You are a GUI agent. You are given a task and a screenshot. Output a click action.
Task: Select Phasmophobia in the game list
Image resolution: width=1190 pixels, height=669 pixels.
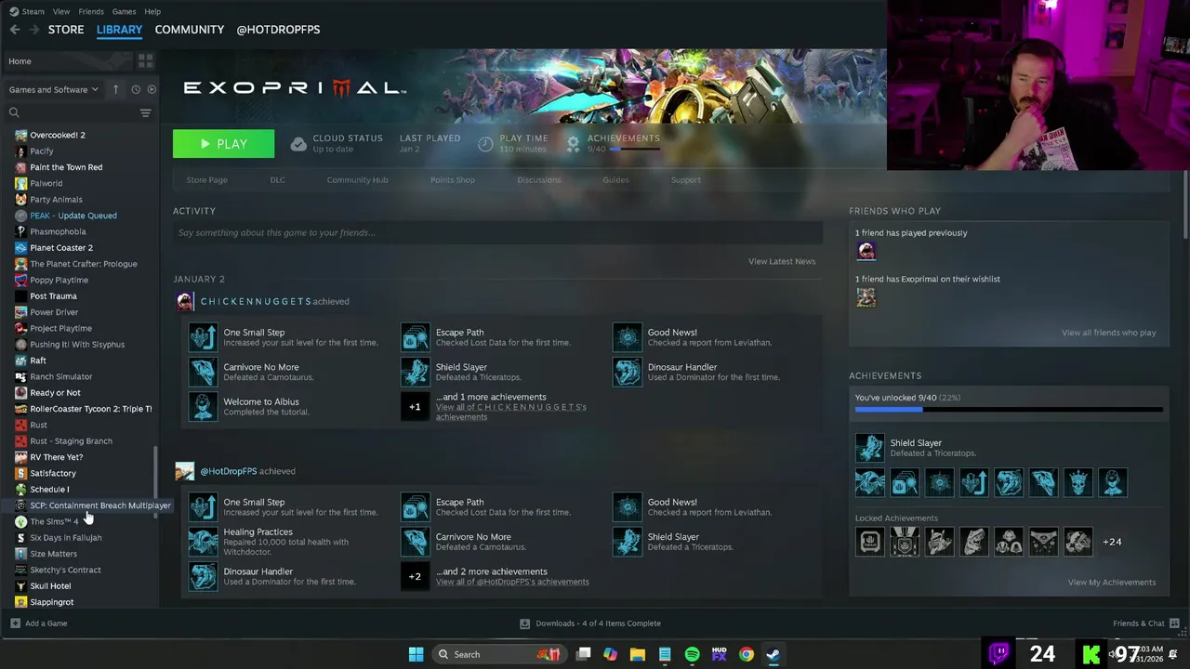58,231
